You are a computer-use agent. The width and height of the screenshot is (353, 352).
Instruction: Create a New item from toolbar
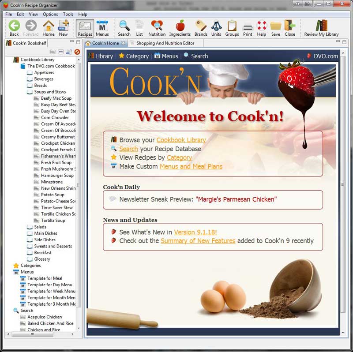click(x=63, y=28)
